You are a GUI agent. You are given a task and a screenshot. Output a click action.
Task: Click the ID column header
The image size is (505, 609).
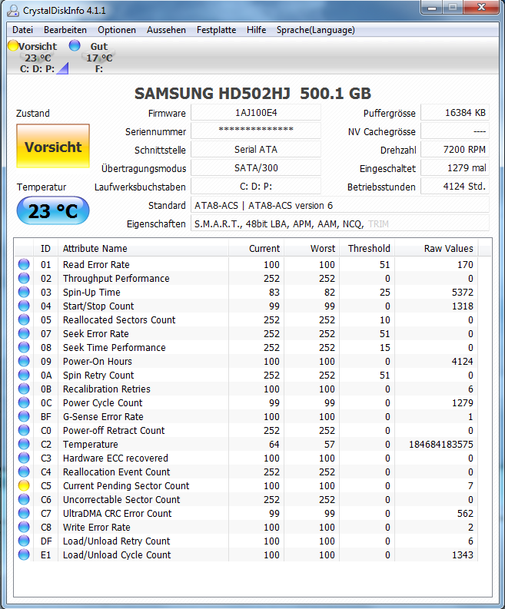pos(45,248)
